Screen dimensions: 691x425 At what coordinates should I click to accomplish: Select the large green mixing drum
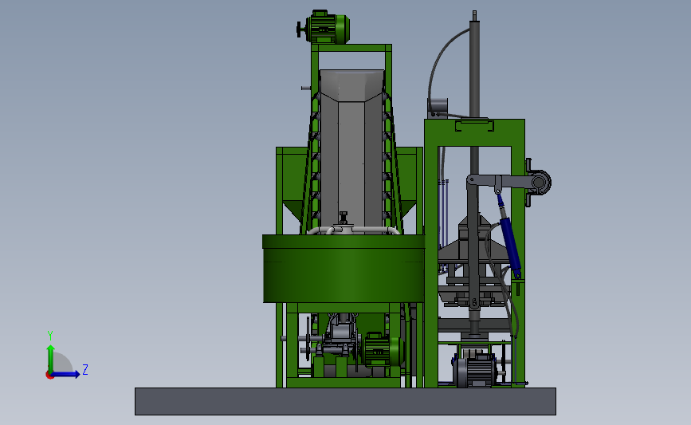[344, 269]
